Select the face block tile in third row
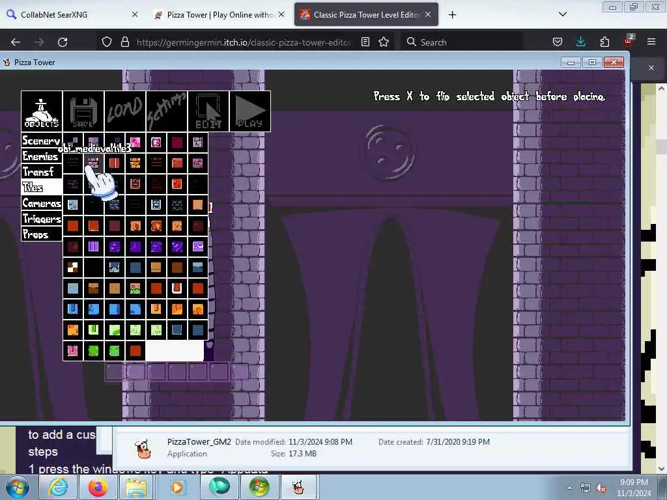The height and width of the screenshot is (500, 667). 135,184
